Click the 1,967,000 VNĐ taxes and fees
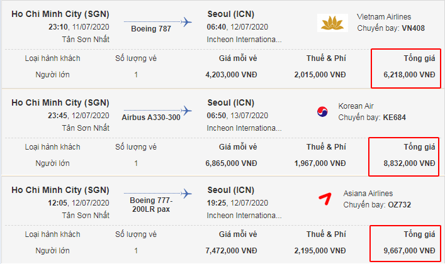 (320, 163)
